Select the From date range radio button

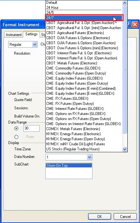(16, 137)
